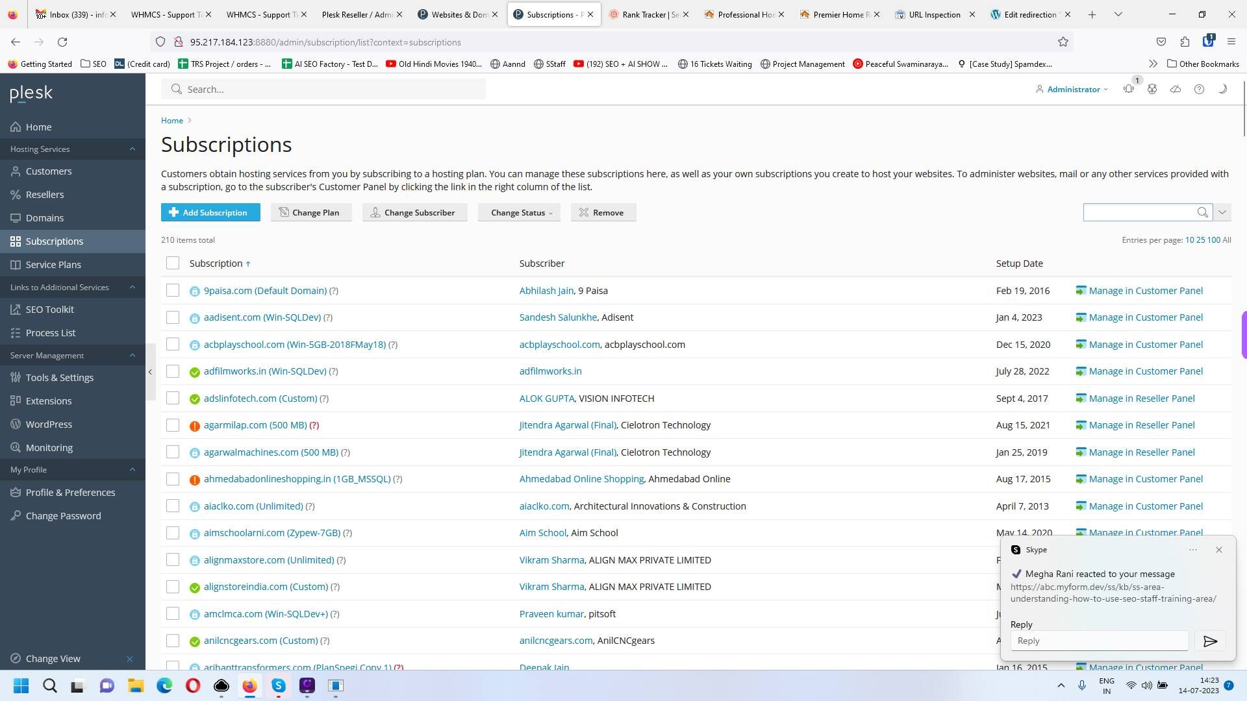The image size is (1247, 701).
Task: Check the aadisent.com subscription checkbox
Action: point(172,317)
